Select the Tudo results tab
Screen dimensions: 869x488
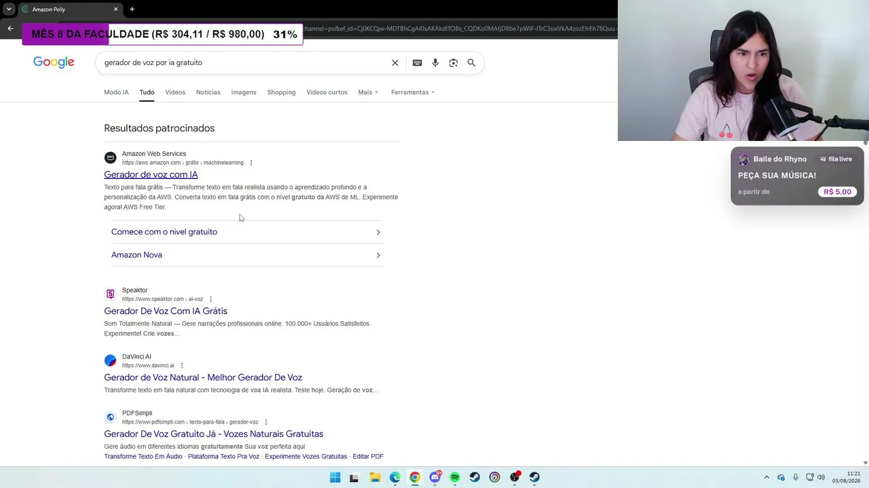[147, 92]
